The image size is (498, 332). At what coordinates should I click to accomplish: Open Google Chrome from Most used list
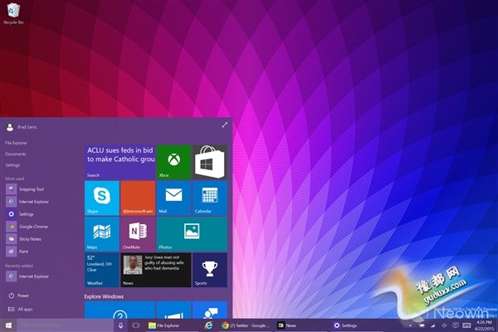point(33,226)
